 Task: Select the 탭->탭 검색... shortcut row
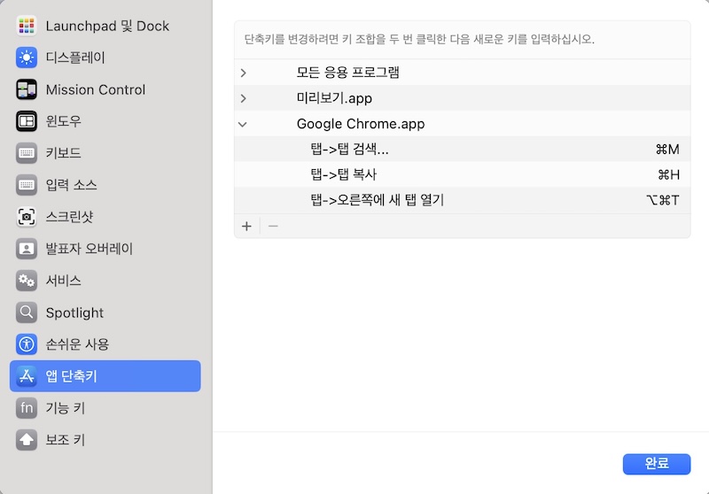(x=462, y=149)
